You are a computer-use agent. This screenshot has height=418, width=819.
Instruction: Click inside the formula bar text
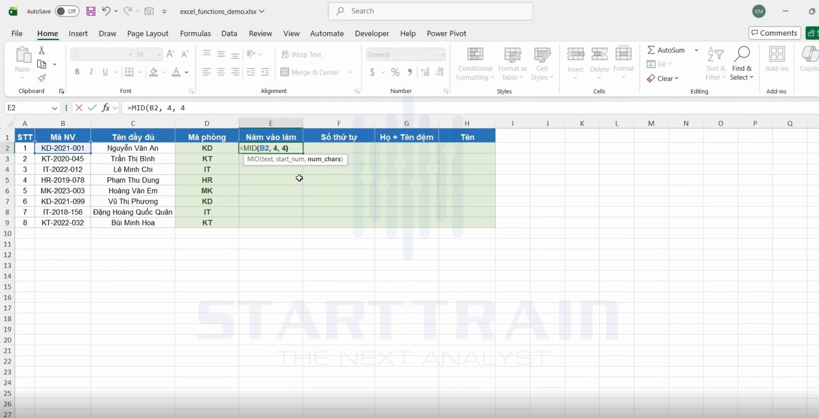coord(156,108)
